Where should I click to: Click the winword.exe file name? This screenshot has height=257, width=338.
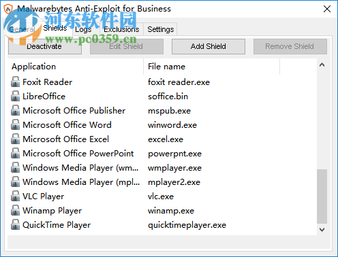172,124
